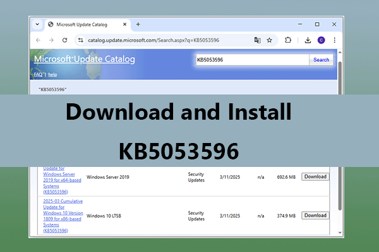This screenshot has height=252, width=379.
Task: Open a new browser tab
Action: click(138, 25)
